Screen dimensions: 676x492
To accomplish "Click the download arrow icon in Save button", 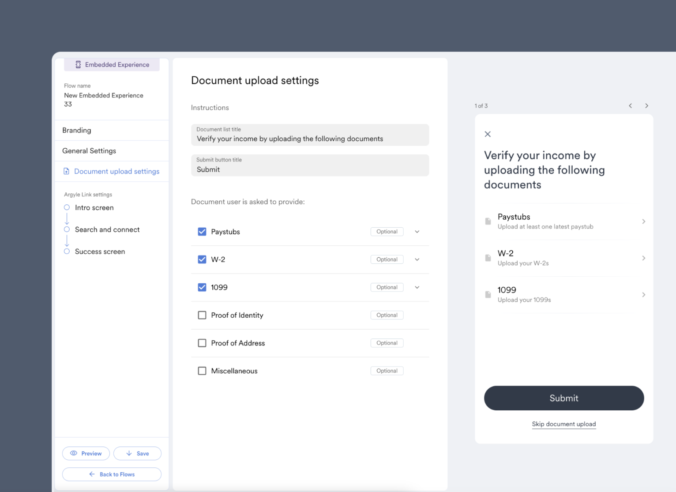I will tap(129, 453).
